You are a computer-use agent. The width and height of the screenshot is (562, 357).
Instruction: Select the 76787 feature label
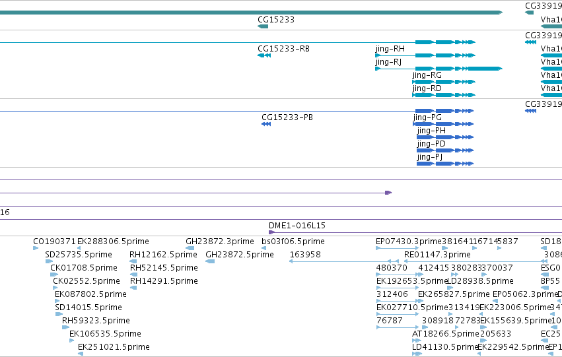(x=389, y=321)
